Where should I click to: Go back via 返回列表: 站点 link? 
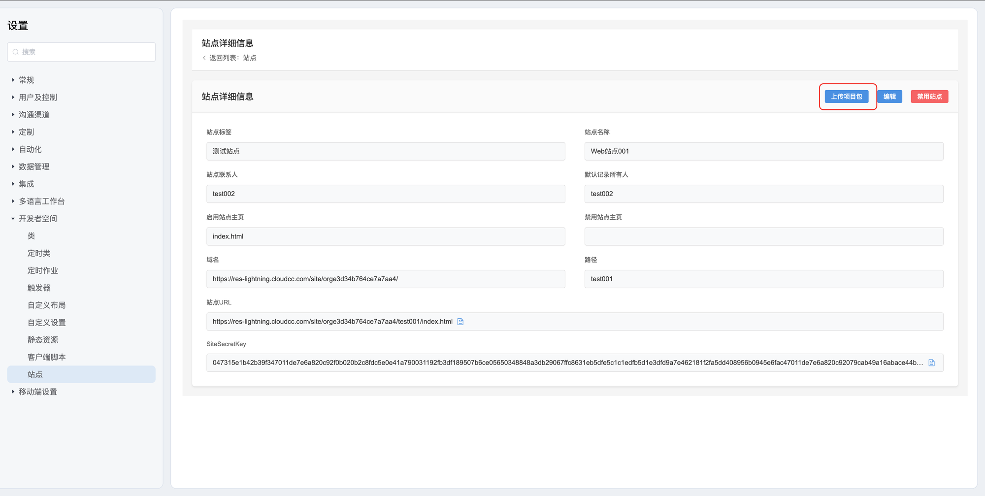[232, 58]
